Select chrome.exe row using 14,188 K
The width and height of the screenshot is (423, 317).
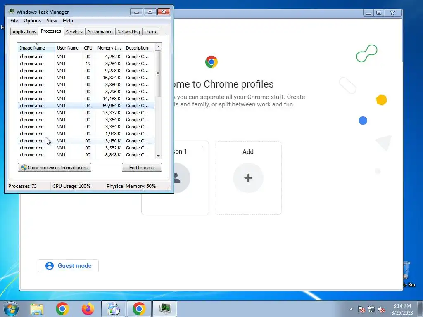click(86, 99)
